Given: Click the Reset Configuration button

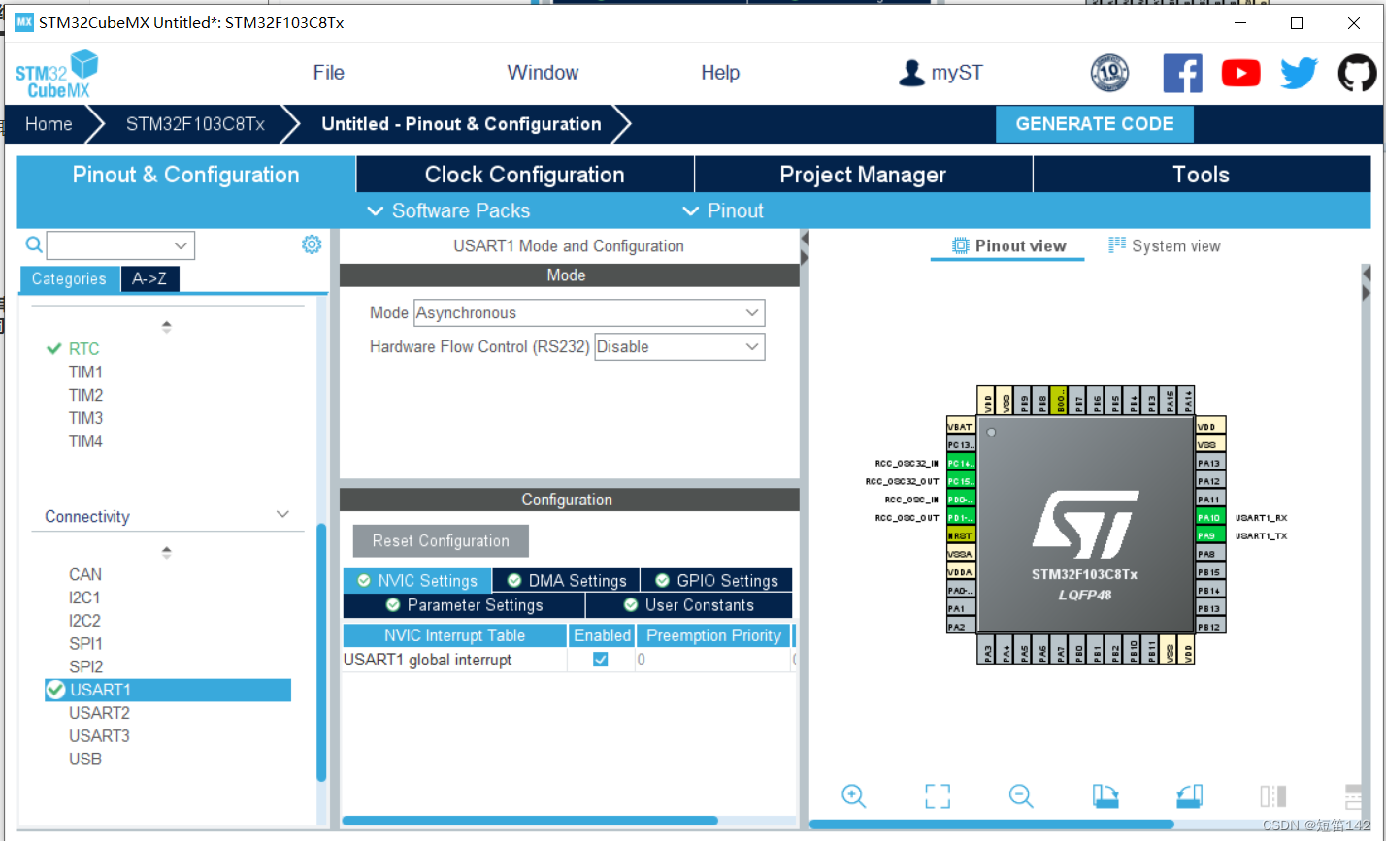Looking at the screenshot, I should pyautogui.click(x=441, y=541).
